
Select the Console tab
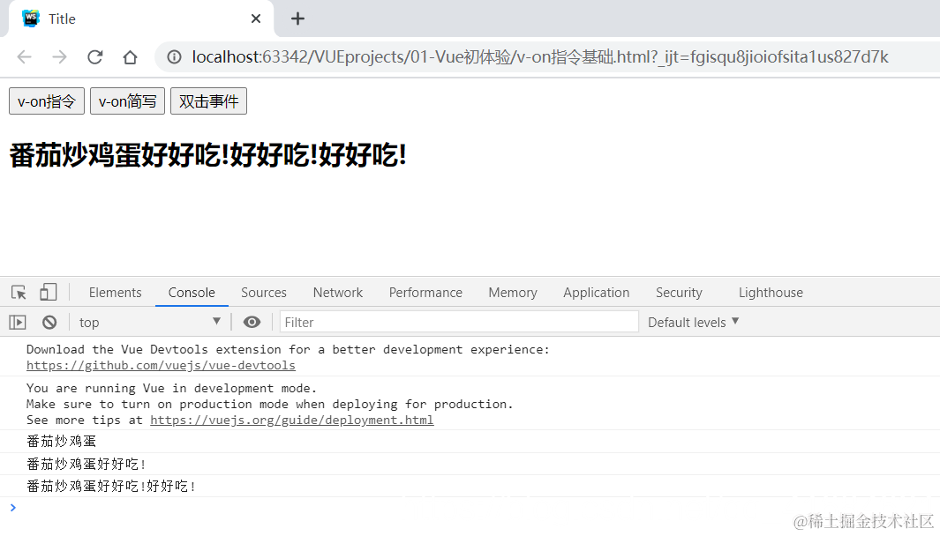pos(192,293)
